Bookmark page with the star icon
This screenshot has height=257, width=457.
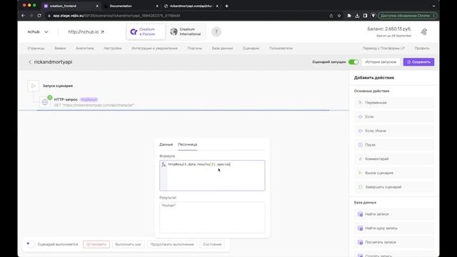pyautogui.click(x=339, y=16)
